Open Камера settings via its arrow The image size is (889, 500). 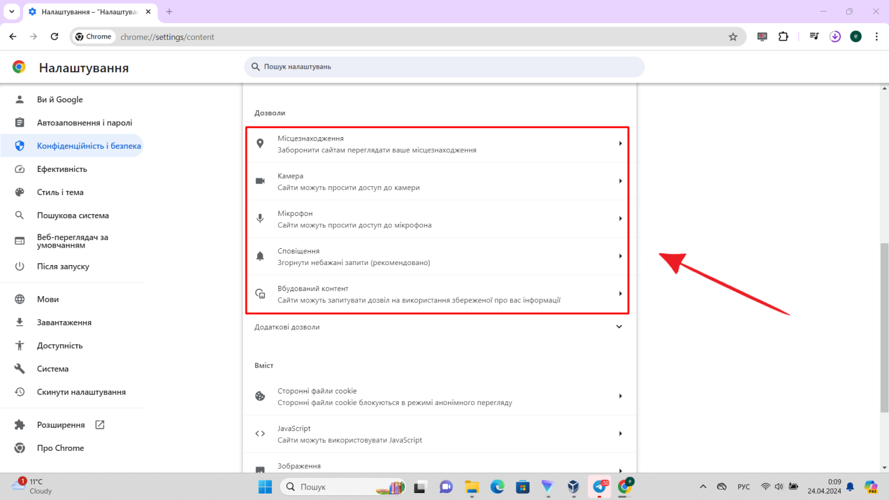coord(620,181)
